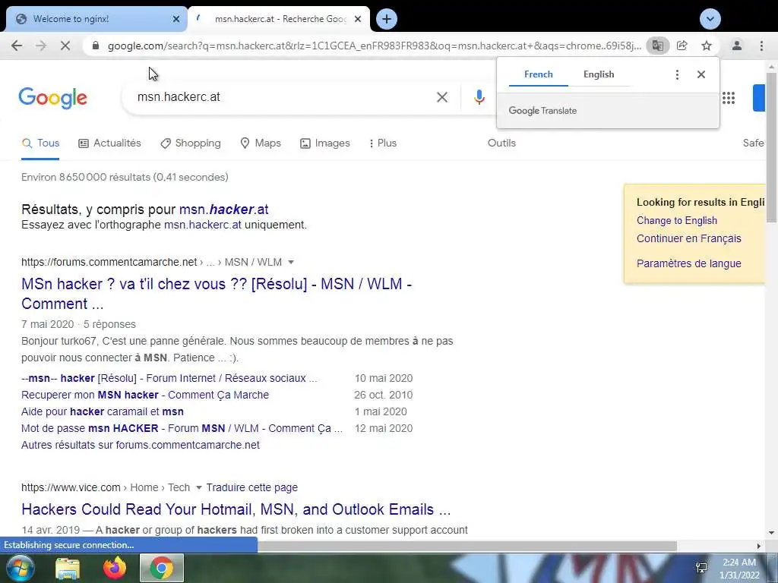Image resolution: width=778 pixels, height=583 pixels.
Task: Open the Google Translate toolbar icon
Action: click(x=658, y=46)
